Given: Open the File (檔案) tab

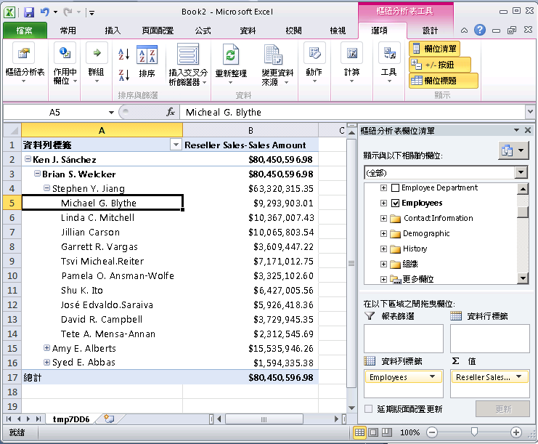Looking at the screenshot, I should point(25,31).
